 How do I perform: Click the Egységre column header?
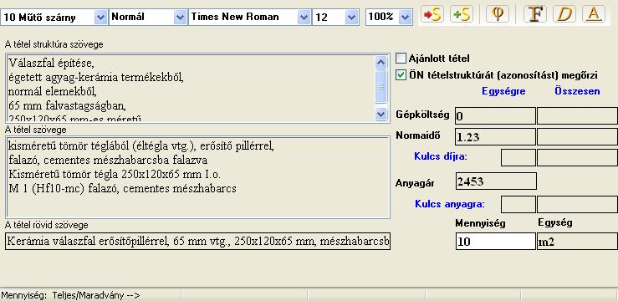503,91
